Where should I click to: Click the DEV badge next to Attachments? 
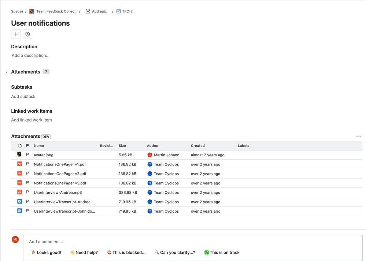click(46, 137)
